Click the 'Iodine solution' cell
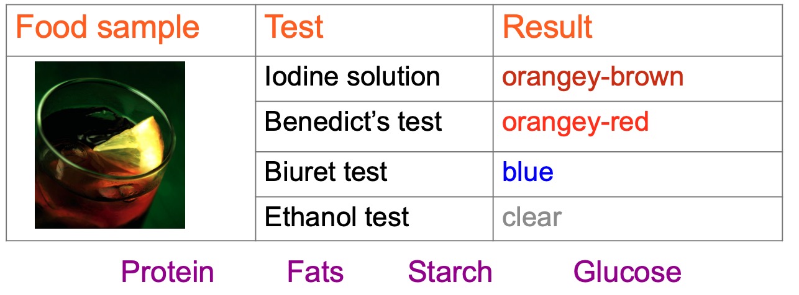Image resolution: width=799 pixels, height=295 pixels. (352, 77)
